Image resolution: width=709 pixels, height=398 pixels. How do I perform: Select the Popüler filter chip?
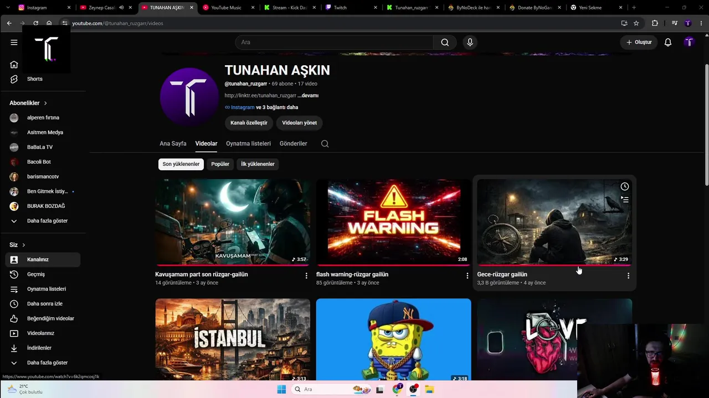220,164
